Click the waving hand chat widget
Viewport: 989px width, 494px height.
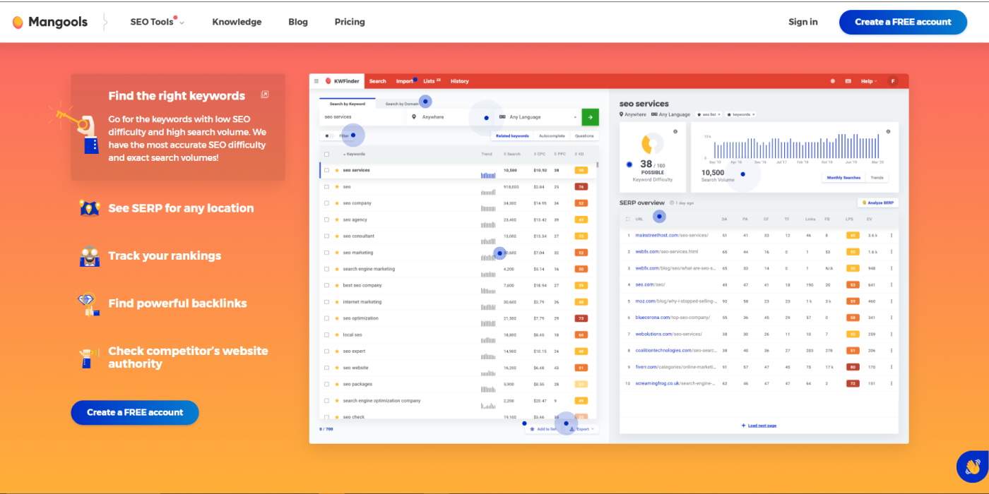tap(972, 466)
